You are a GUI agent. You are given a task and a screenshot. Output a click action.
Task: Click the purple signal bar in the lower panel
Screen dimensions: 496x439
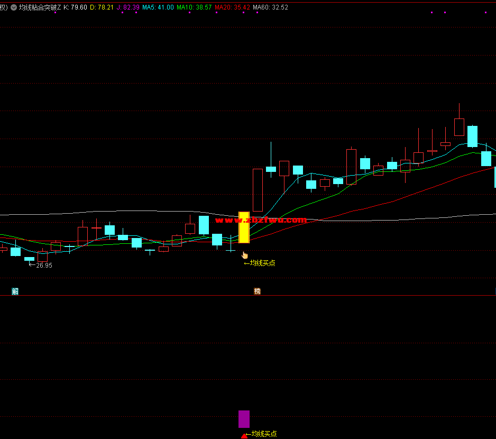pos(244,419)
